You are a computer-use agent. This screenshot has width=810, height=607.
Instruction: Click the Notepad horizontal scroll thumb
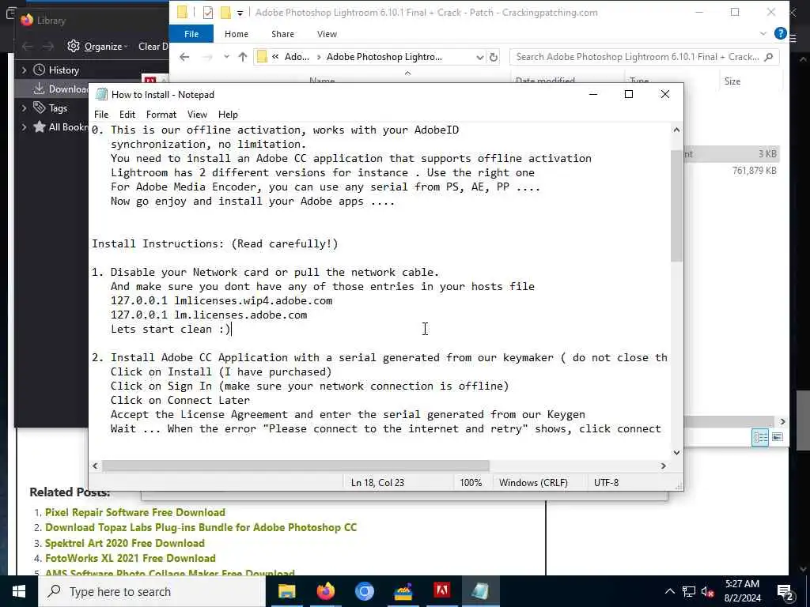tap(296, 466)
